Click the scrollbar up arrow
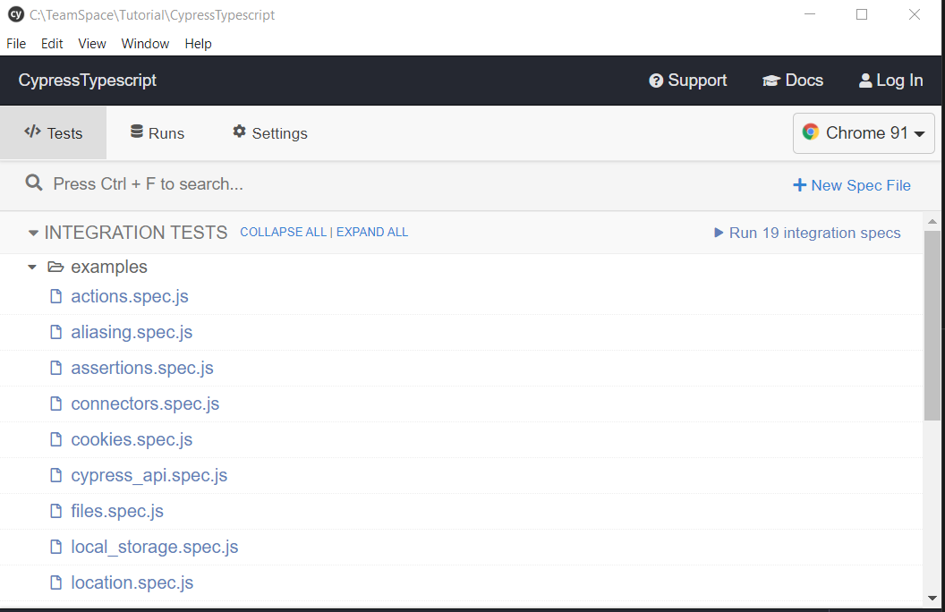945x612 pixels. pos(932,221)
